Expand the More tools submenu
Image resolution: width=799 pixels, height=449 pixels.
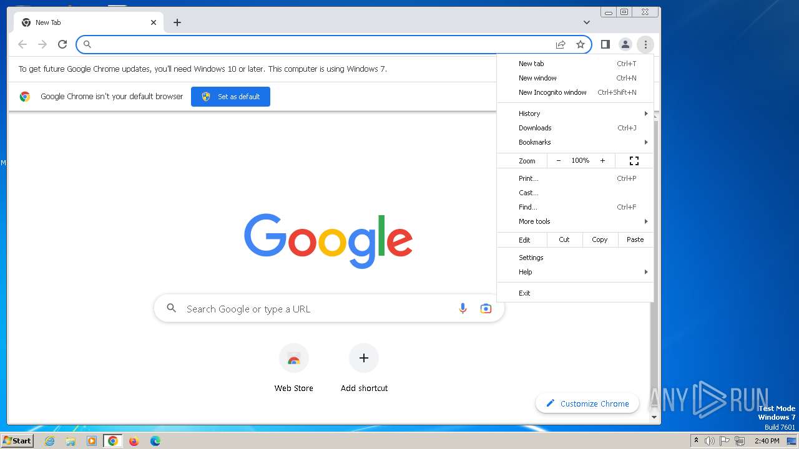click(x=576, y=221)
